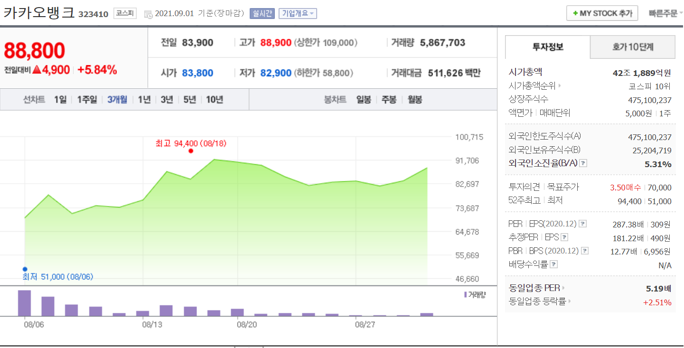Open the 시가총액순위 link
Image resolution: width=684 pixels, height=348 pixels.
(534, 86)
